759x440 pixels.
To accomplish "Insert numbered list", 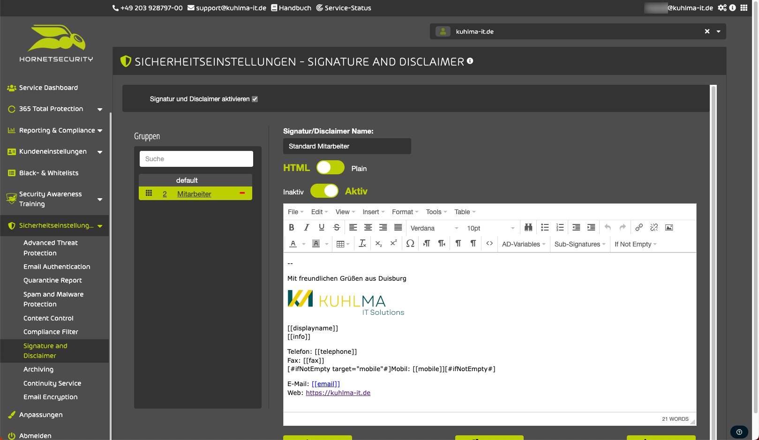I will tap(560, 228).
